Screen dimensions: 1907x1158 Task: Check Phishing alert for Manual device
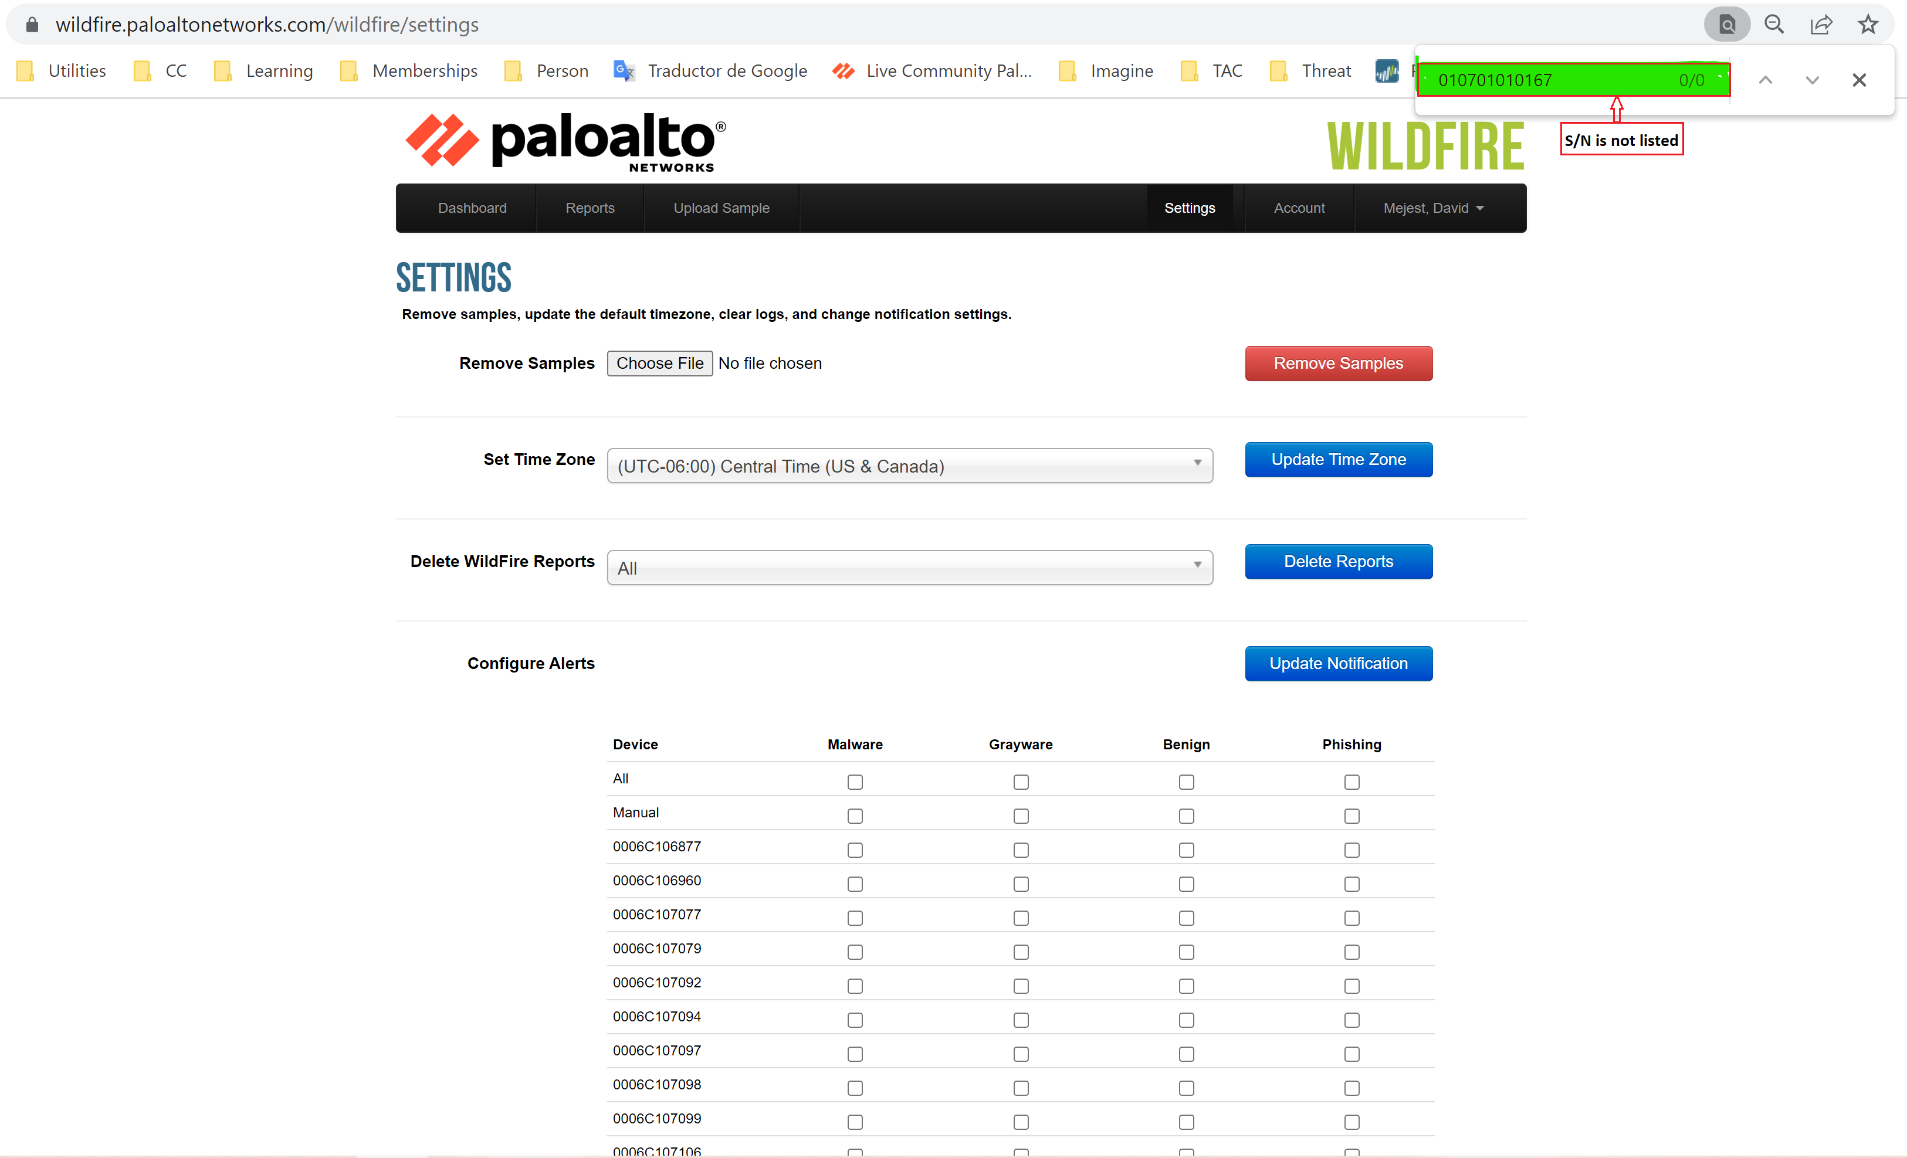pos(1352,816)
